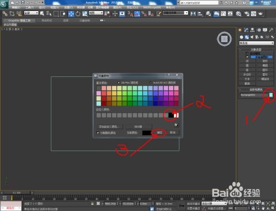Screen dimensions: 276x211
Task: Select the 3ds Max palette radio button
Action: point(119,82)
